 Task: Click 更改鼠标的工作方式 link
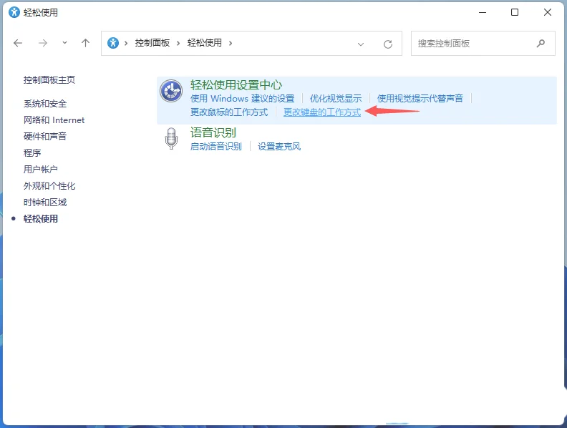point(229,112)
